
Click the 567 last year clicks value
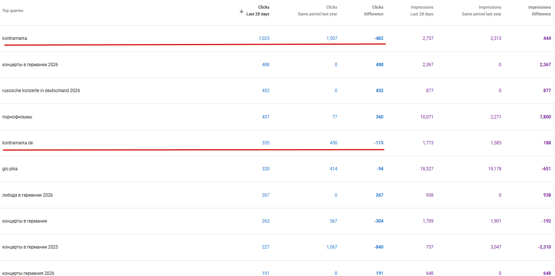[334, 221]
